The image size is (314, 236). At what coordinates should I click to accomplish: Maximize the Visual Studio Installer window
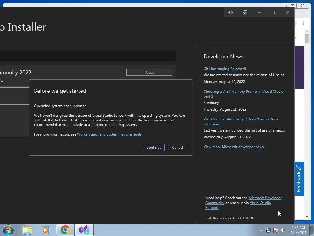pos(273,12)
